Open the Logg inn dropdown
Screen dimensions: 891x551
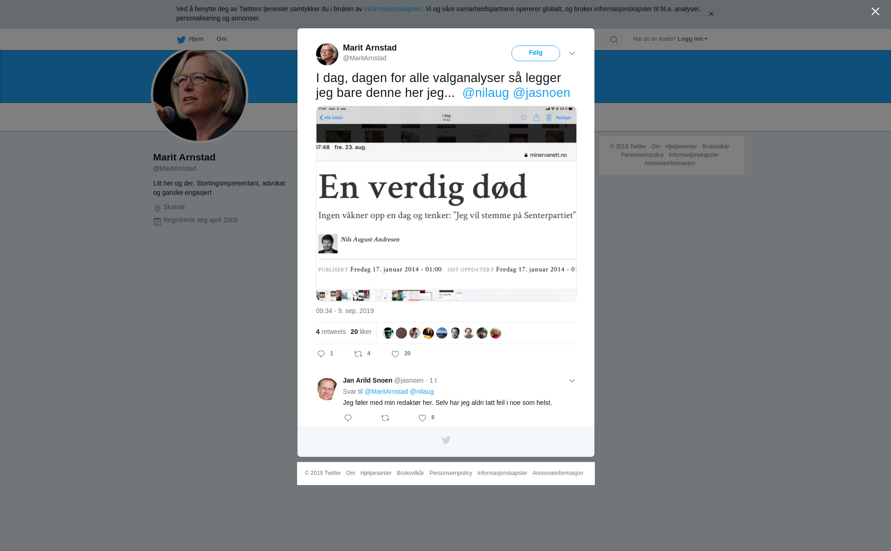point(692,39)
